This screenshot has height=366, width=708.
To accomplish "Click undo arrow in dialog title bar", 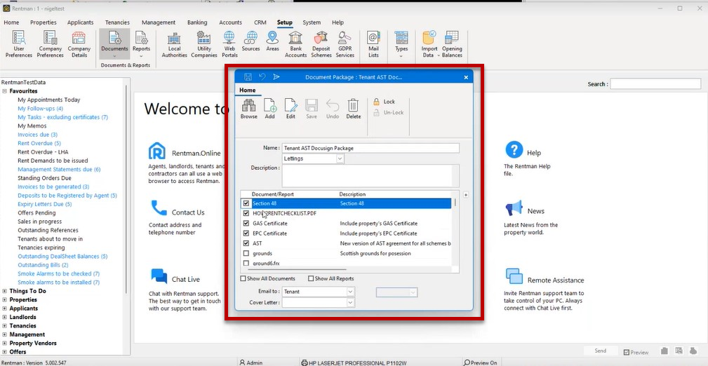I will (x=262, y=77).
